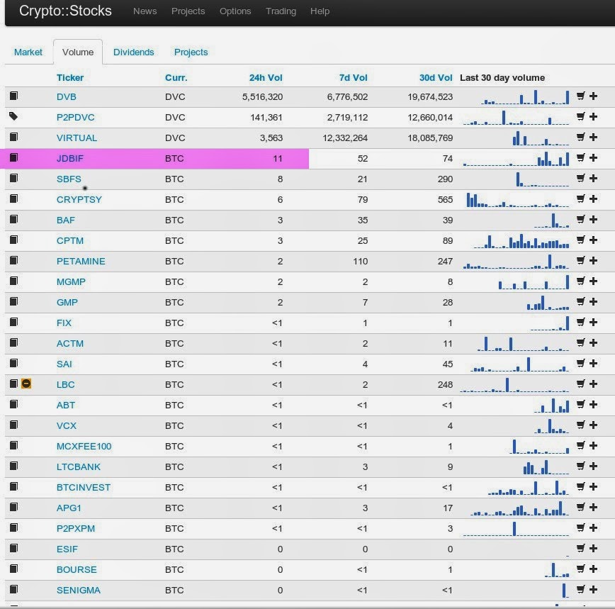
Task: Sort by 7d Vol header
Action: pyautogui.click(x=353, y=78)
